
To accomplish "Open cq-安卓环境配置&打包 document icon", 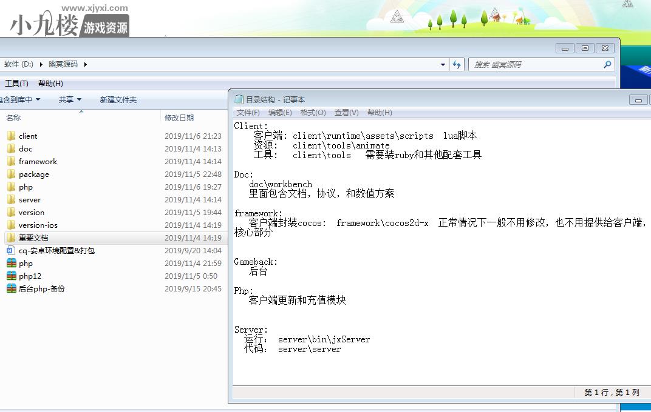I will [x=11, y=250].
